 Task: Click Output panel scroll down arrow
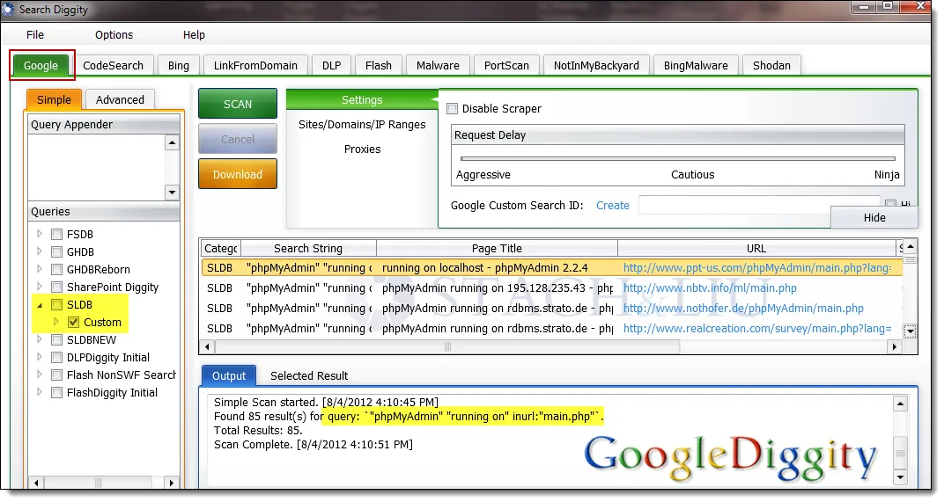click(900, 477)
